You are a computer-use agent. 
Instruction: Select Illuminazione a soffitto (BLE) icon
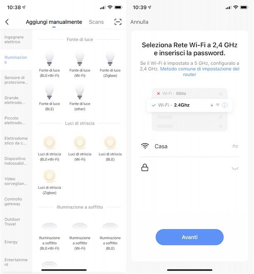(110, 226)
